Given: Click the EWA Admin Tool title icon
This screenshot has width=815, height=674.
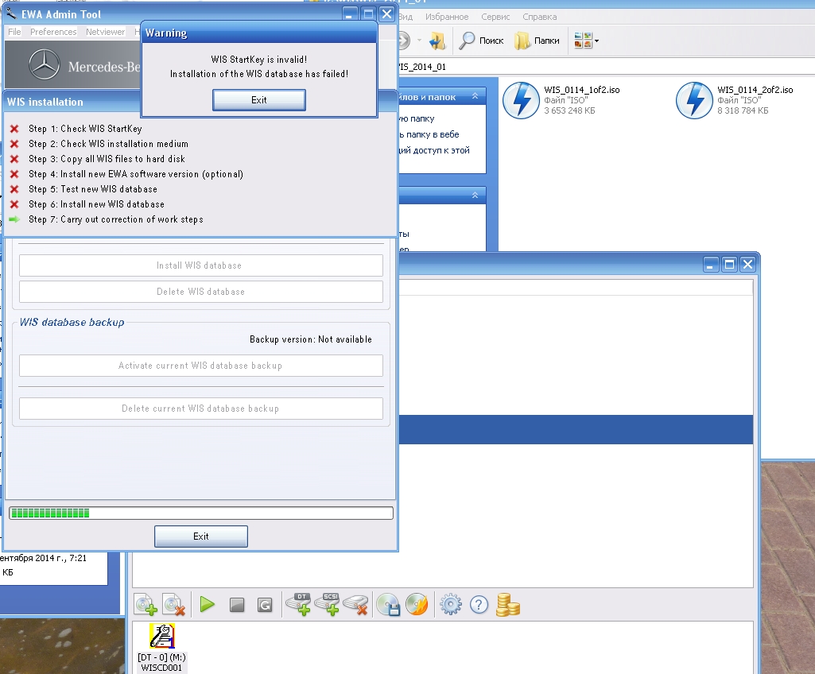Looking at the screenshot, I should [11, 13].
